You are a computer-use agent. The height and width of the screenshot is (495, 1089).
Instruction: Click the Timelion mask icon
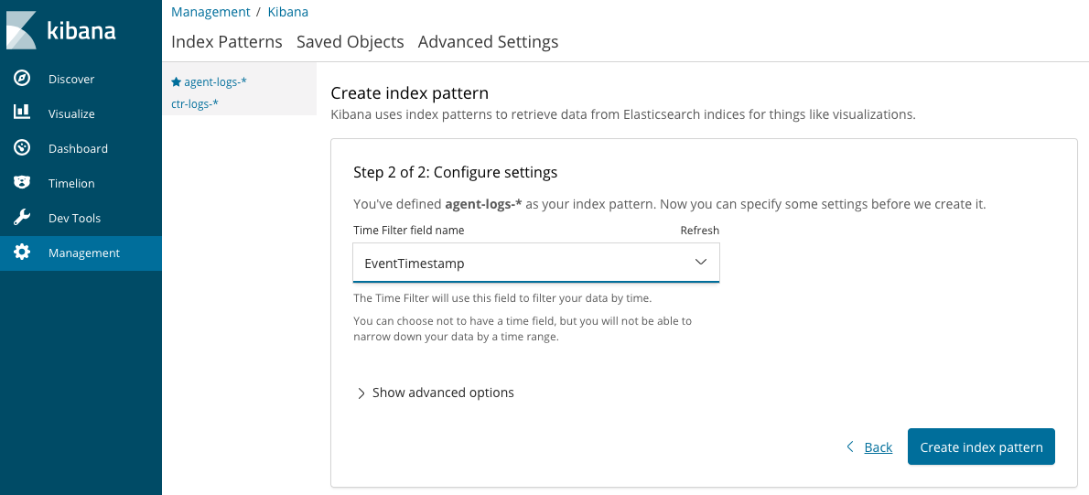click(22, 183)
